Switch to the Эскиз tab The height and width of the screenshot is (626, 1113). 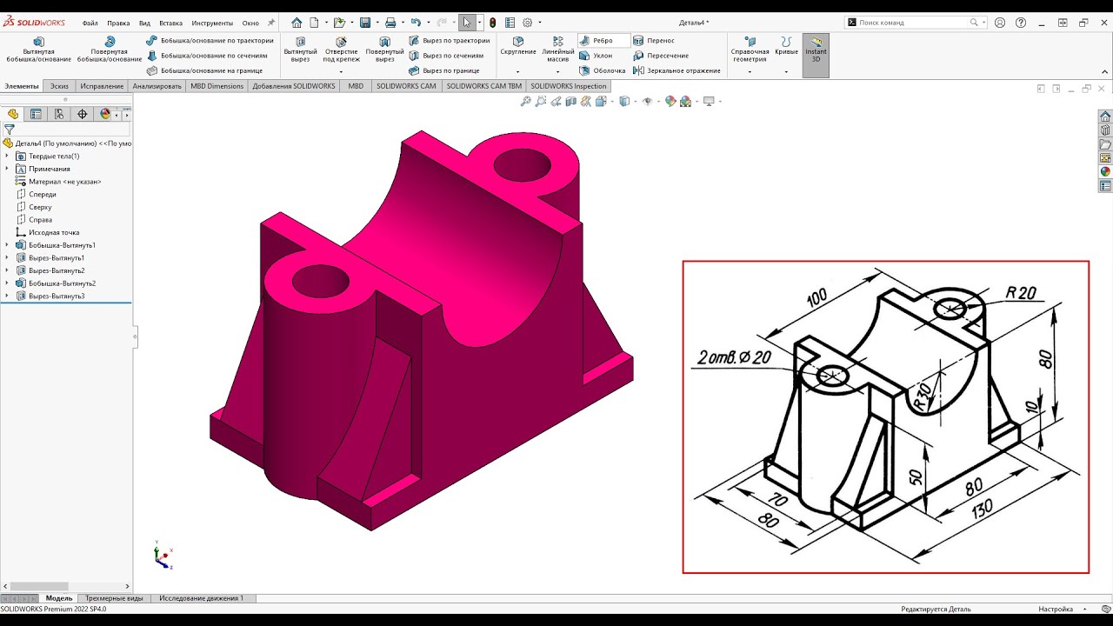tap(59, 86)
